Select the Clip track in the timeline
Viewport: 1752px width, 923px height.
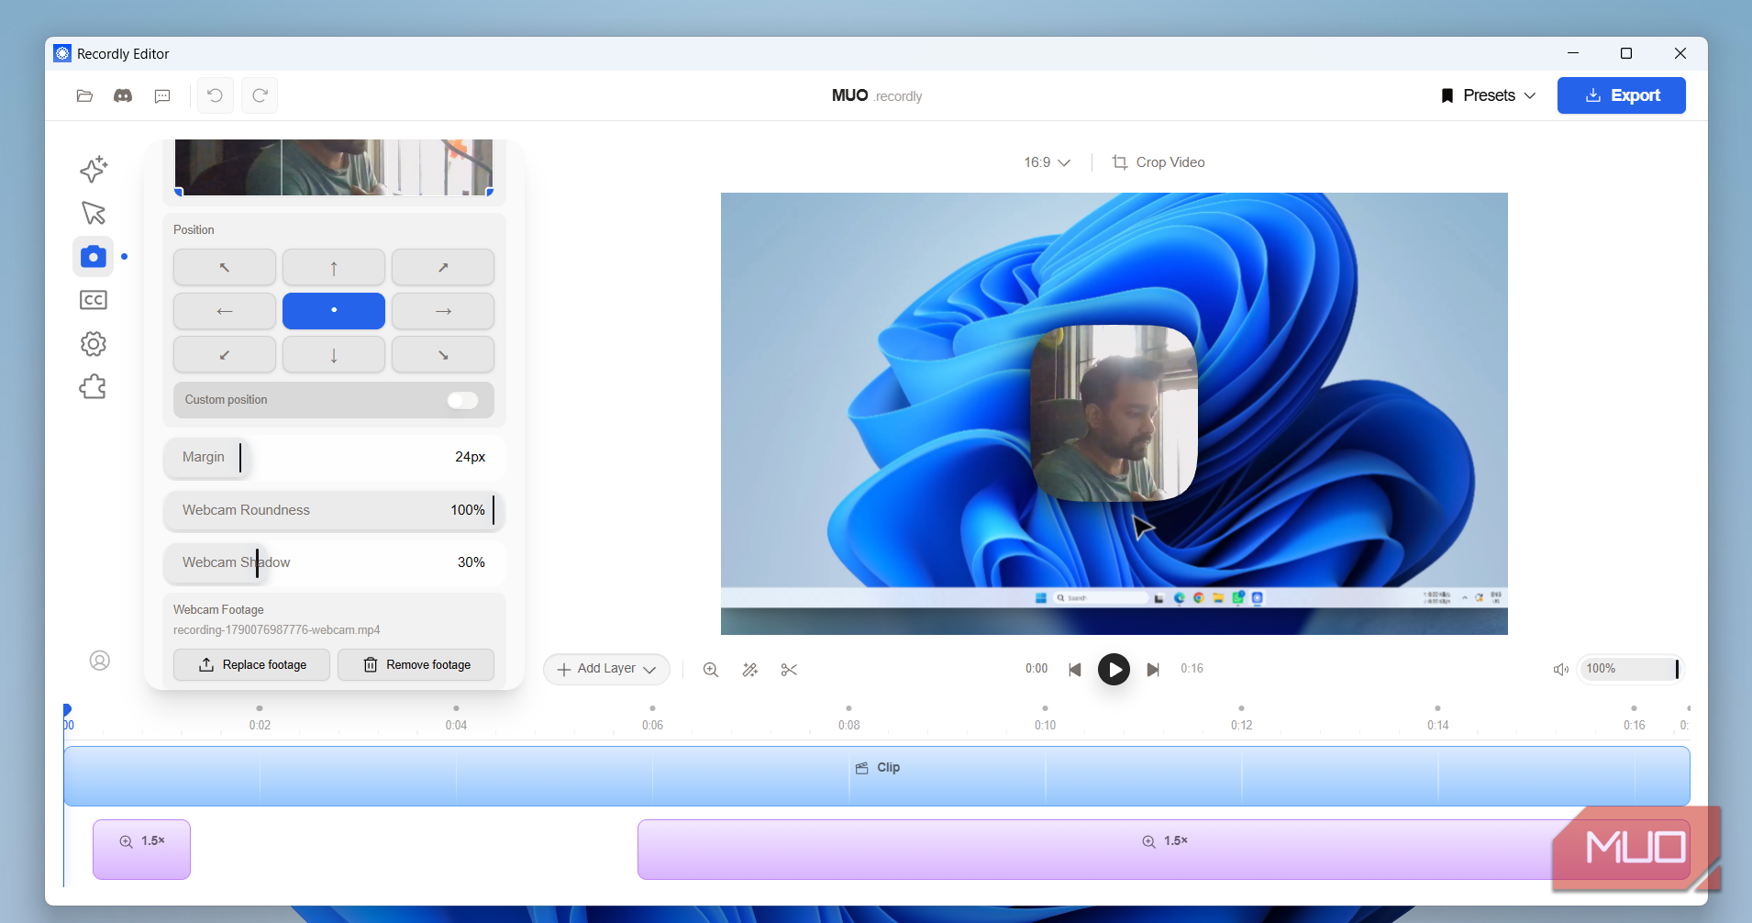coord(877,776)
